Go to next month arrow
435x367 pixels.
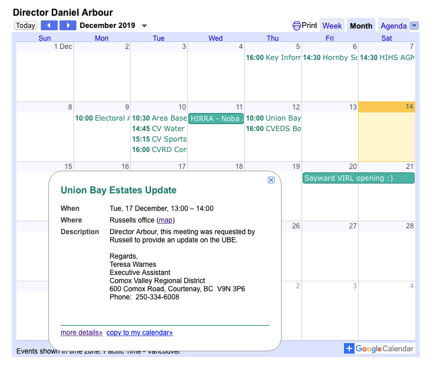[68, 26]
